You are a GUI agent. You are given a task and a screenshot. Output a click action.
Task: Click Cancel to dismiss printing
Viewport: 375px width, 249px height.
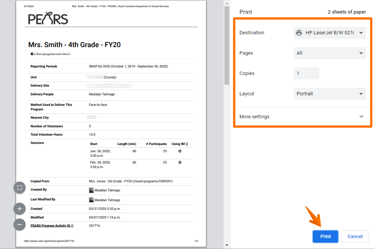pyautogui.click(x=354, y=236)
